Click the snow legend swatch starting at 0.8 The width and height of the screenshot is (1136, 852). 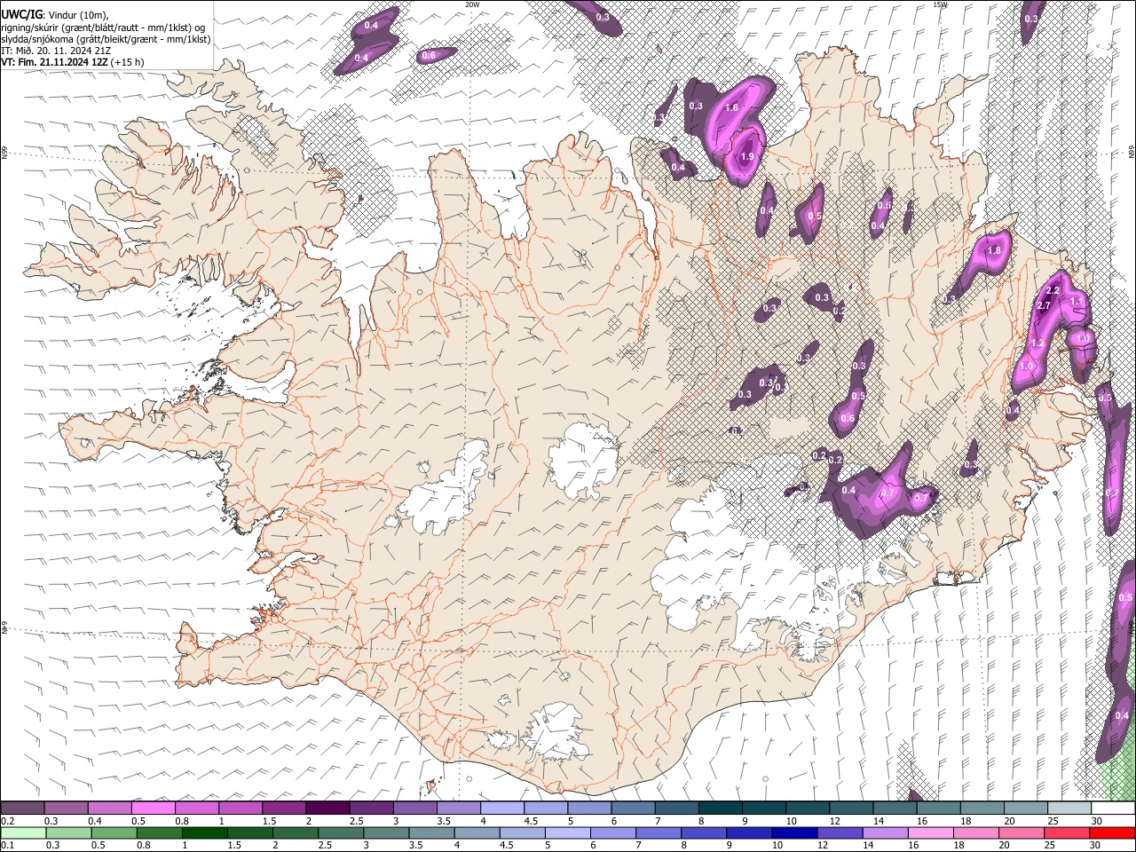point(197,808)
